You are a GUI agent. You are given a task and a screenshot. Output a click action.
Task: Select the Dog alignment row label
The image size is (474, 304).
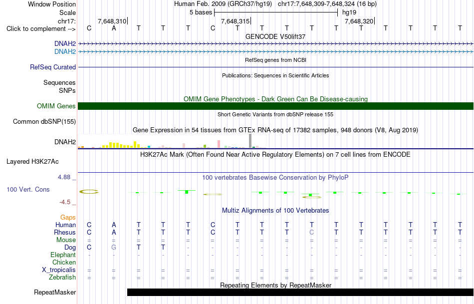click(x=70, y=248)
